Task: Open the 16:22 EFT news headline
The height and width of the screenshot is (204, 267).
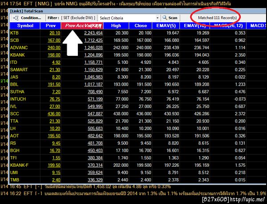Action: (133, 193)
